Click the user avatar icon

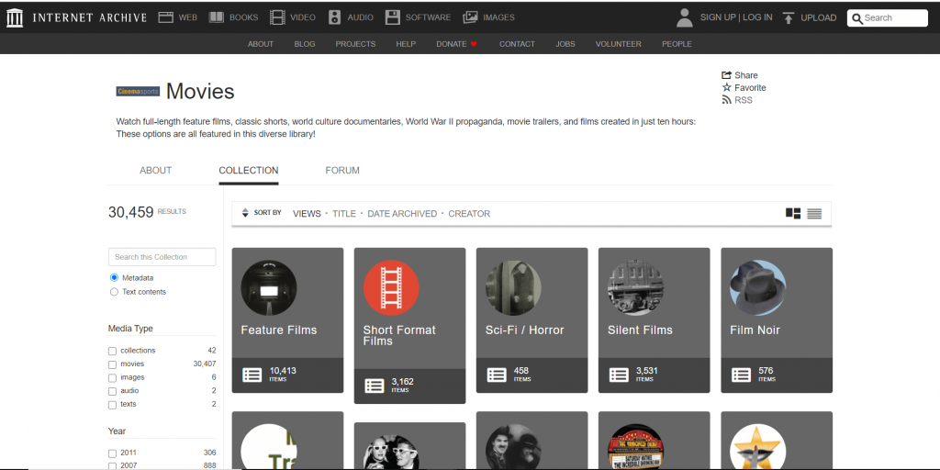click(x=684, y=18)
